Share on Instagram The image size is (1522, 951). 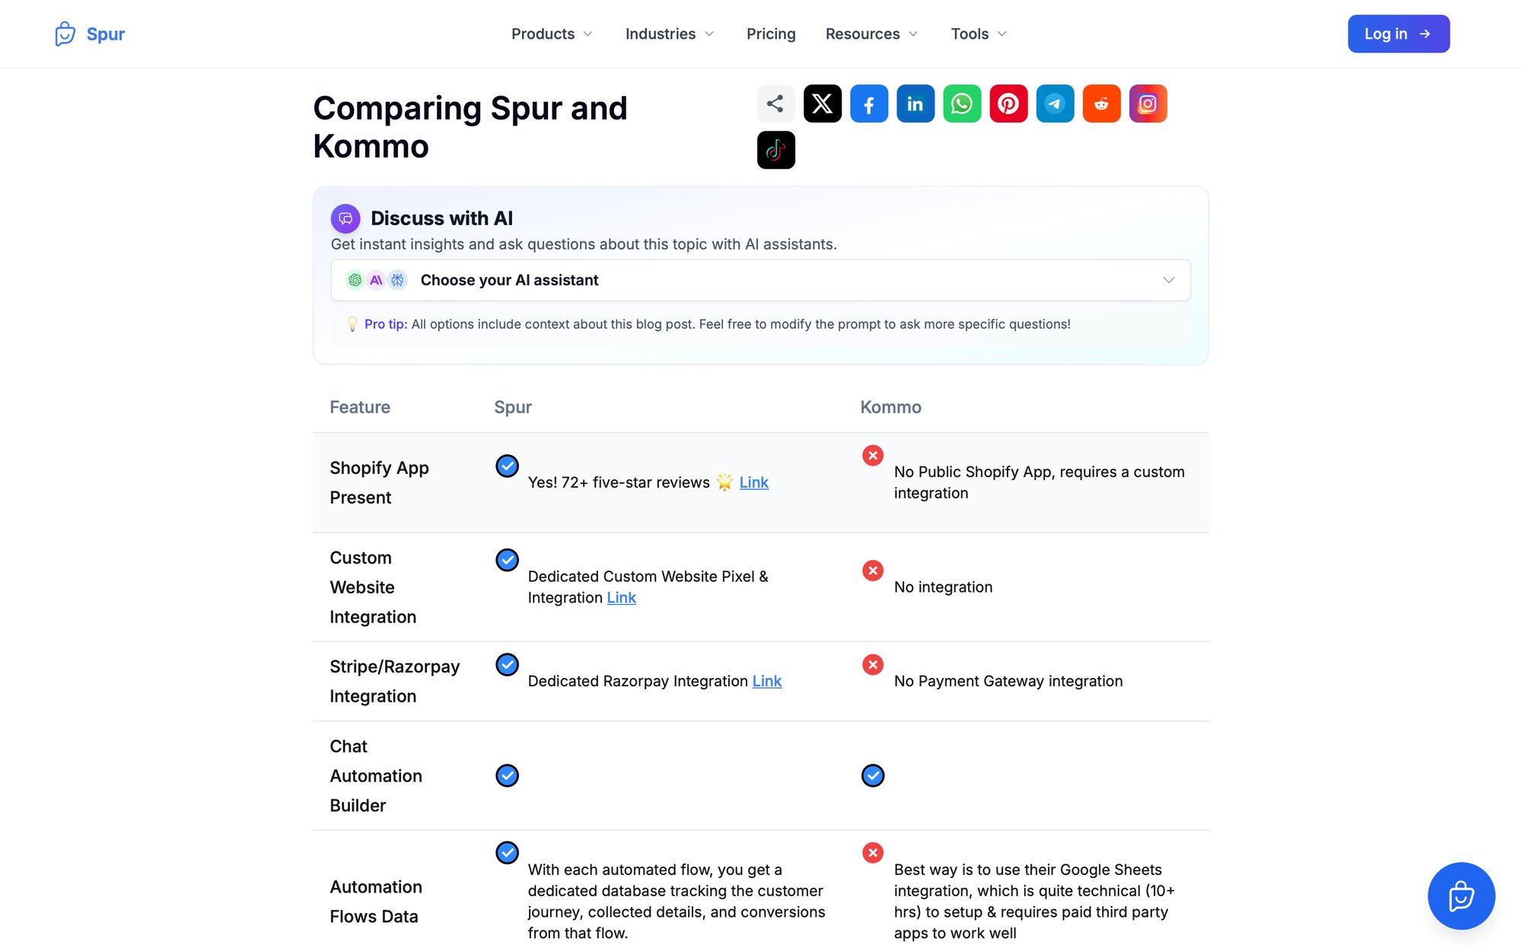1147,103
